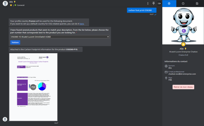Image resolution: width=204 pixels, height=126 pixels.
Task: Click the 'Informations du contact' heading
Action: coord(176,62)
